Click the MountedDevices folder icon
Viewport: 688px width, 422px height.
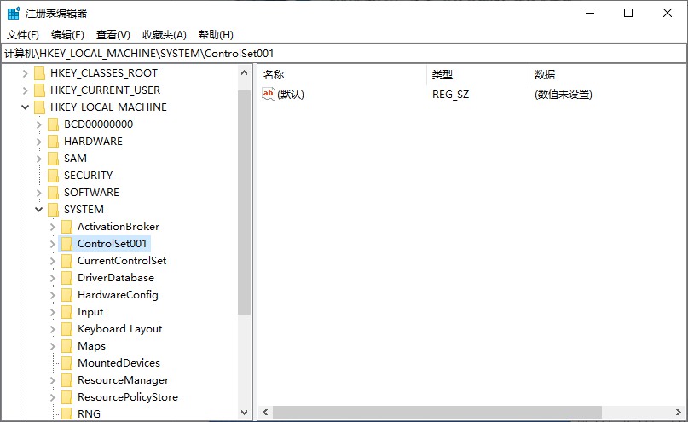click(x=66, y=363)
